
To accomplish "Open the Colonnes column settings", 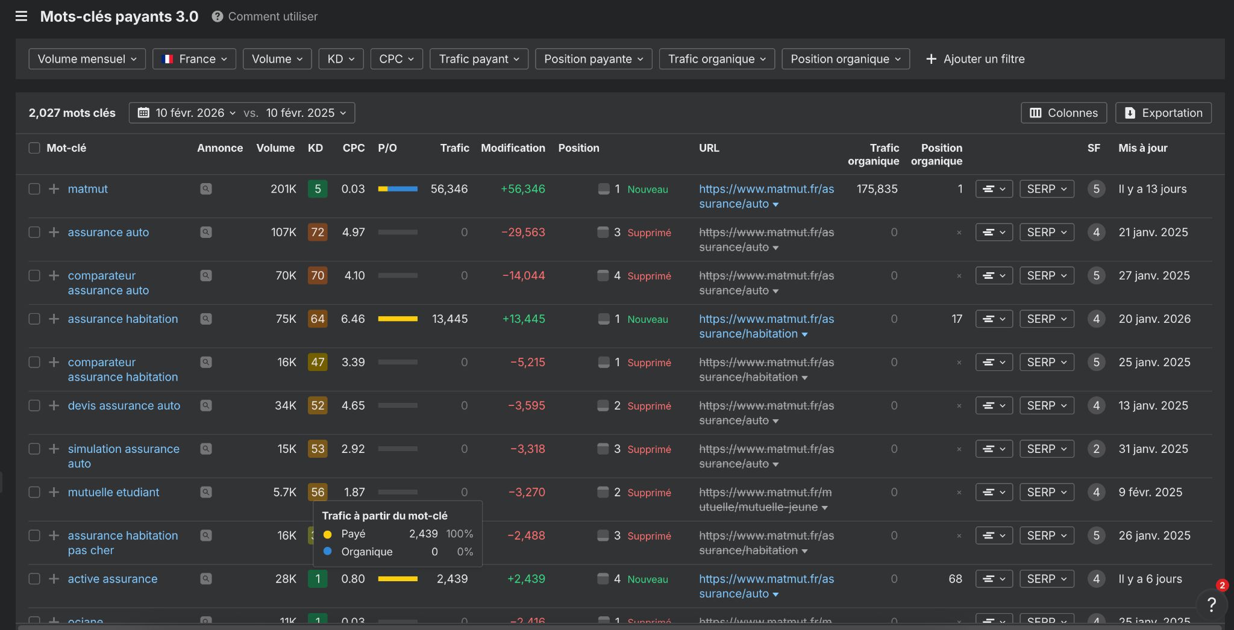I will click(x=1063, y=113).
